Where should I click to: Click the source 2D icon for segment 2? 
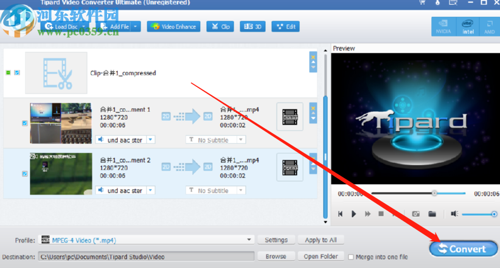[166, 167]
